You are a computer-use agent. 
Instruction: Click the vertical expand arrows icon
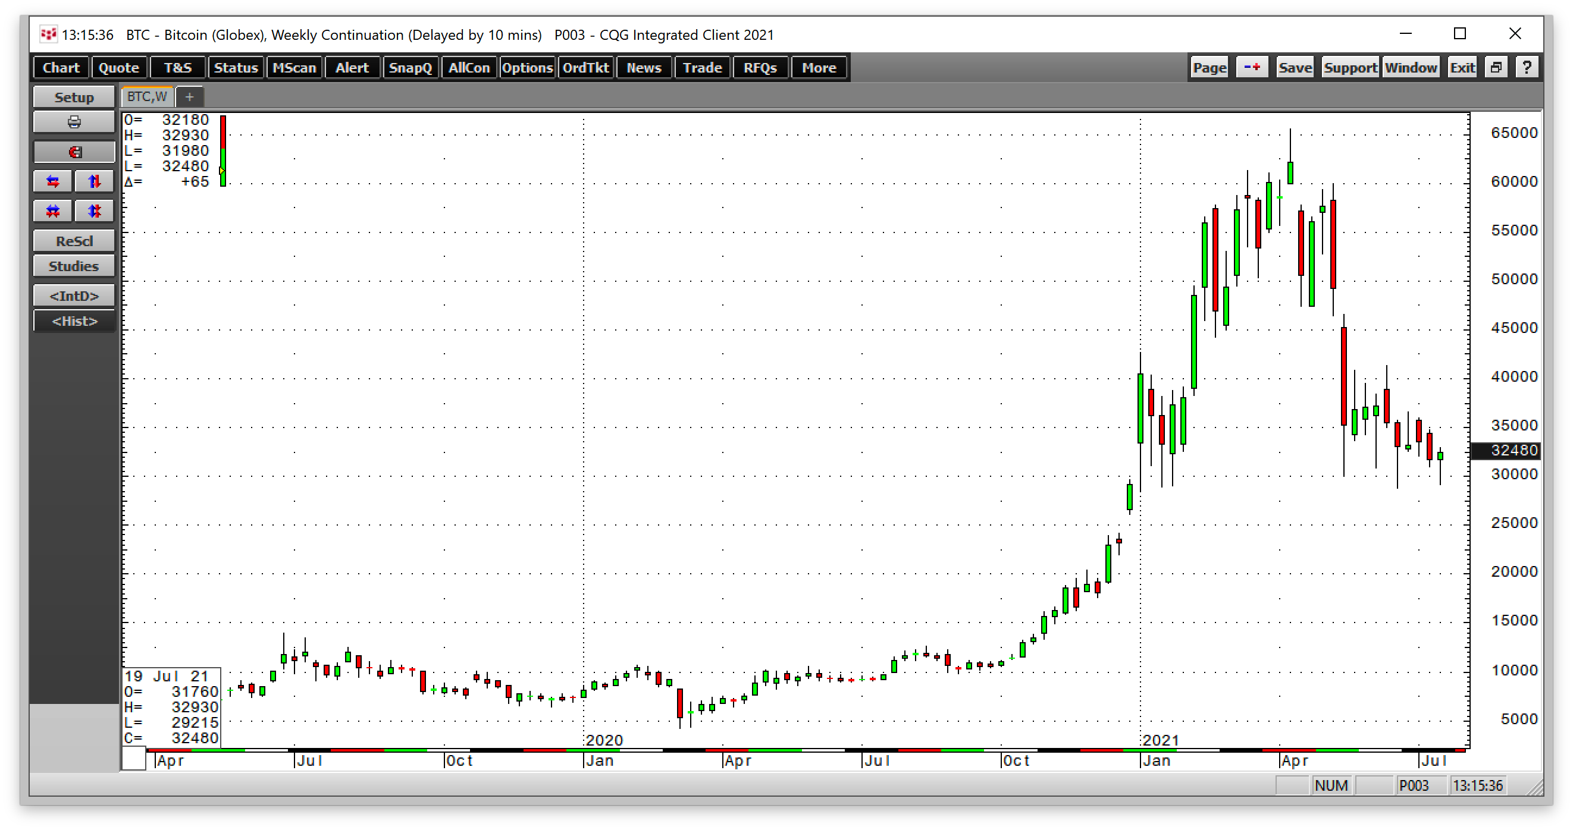pyautogui.click(x=94, y=181)
